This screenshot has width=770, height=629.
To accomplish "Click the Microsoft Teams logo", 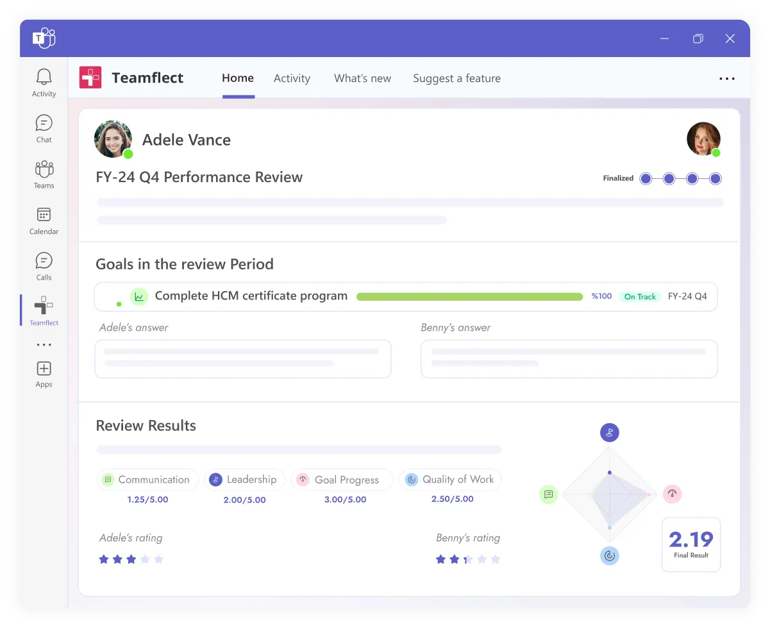I will 44,38.
